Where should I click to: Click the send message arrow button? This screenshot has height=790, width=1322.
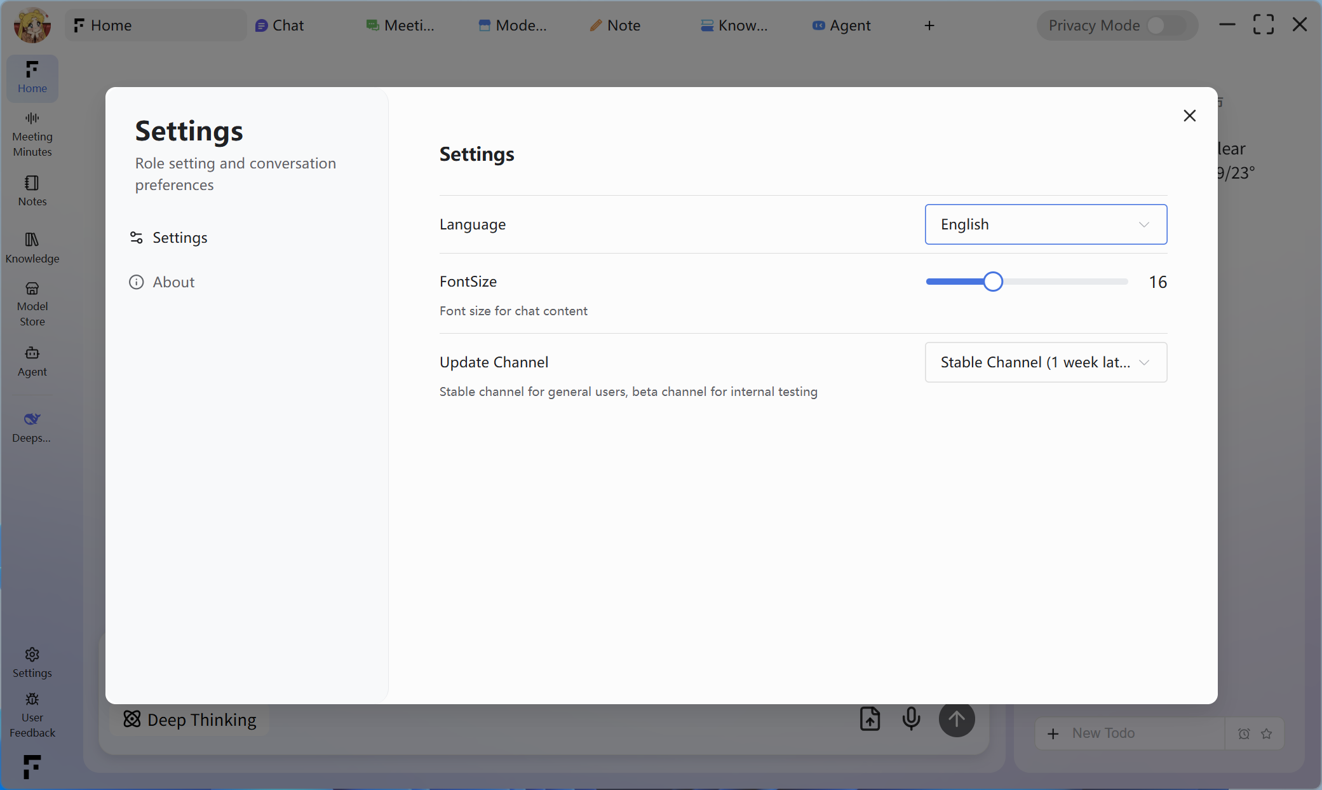click(957, 719)
